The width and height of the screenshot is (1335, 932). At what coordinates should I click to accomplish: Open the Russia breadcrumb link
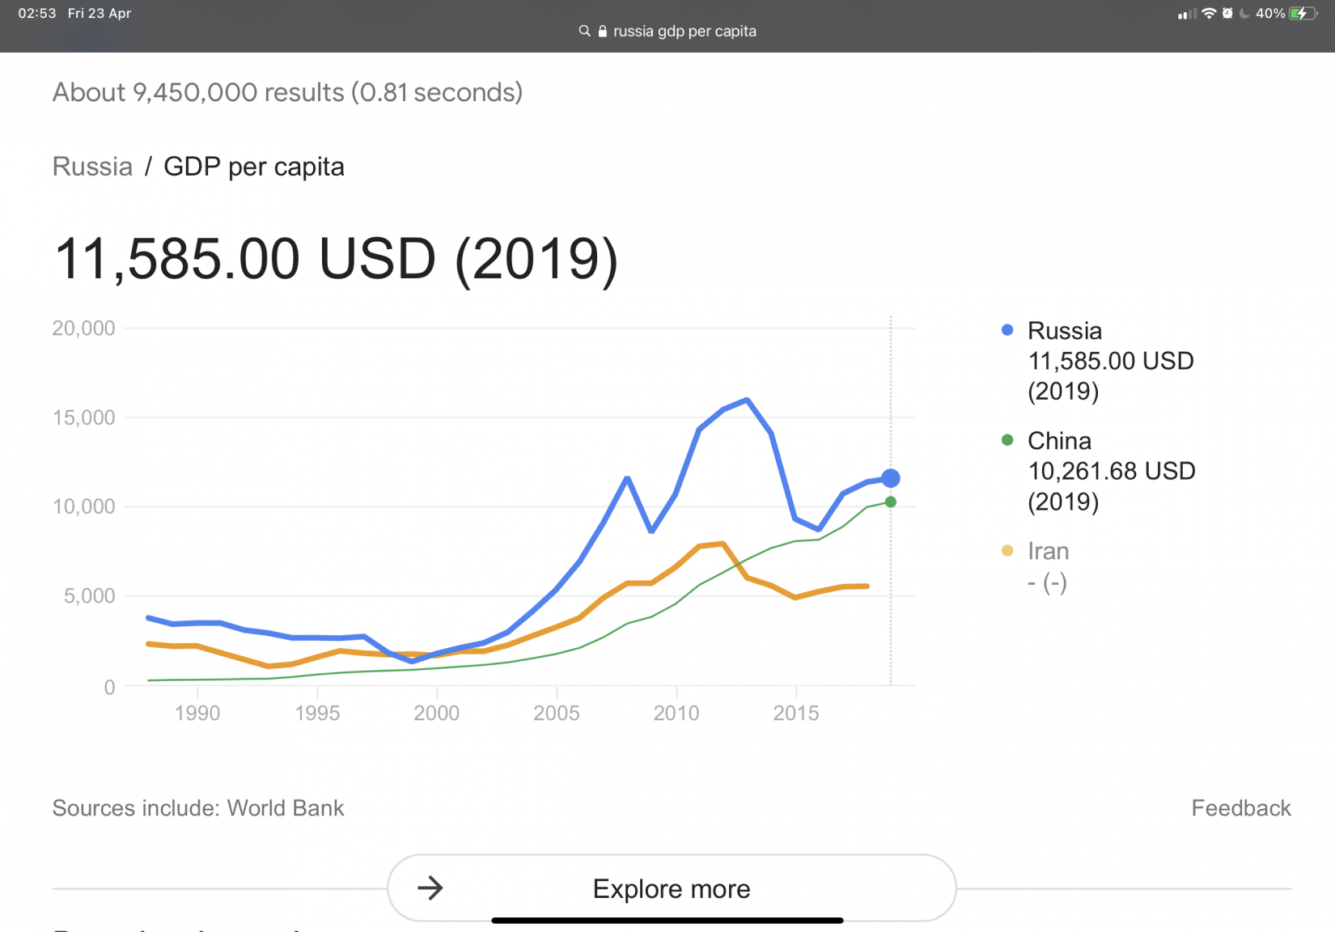(92, 167)
